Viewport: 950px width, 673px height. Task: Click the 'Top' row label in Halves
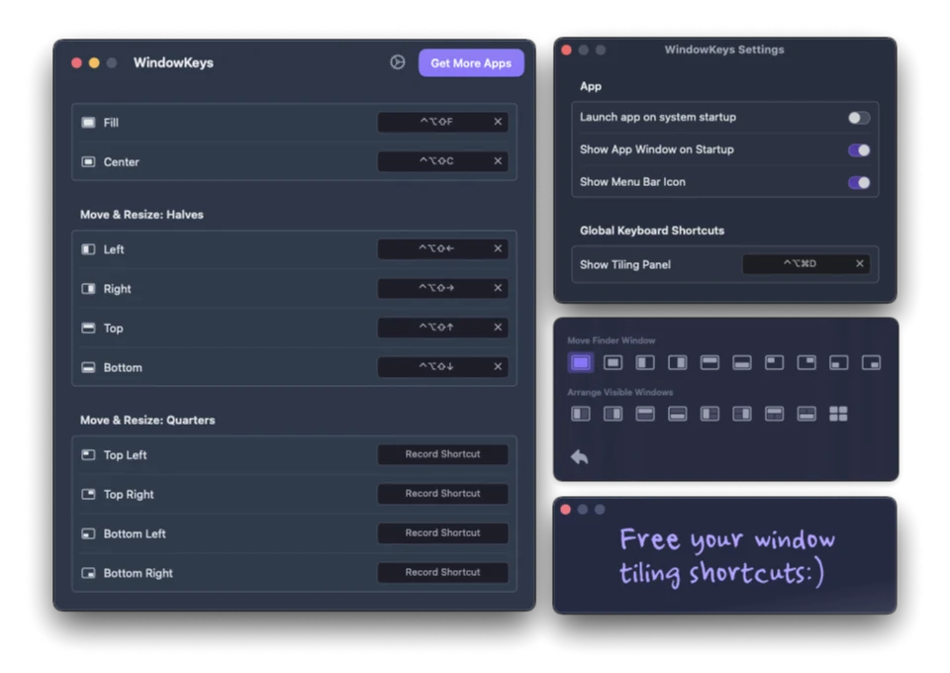click(x=113, y=329)
